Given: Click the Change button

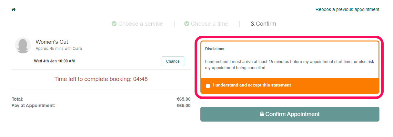Looking at the screenshot, I should tap(173, 61).
